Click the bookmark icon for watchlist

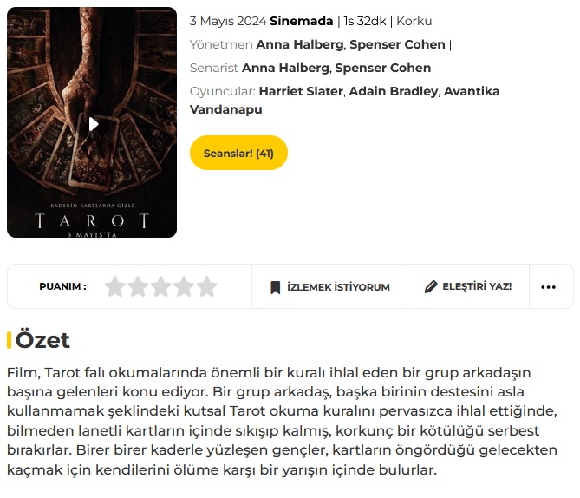coord(275,287)
